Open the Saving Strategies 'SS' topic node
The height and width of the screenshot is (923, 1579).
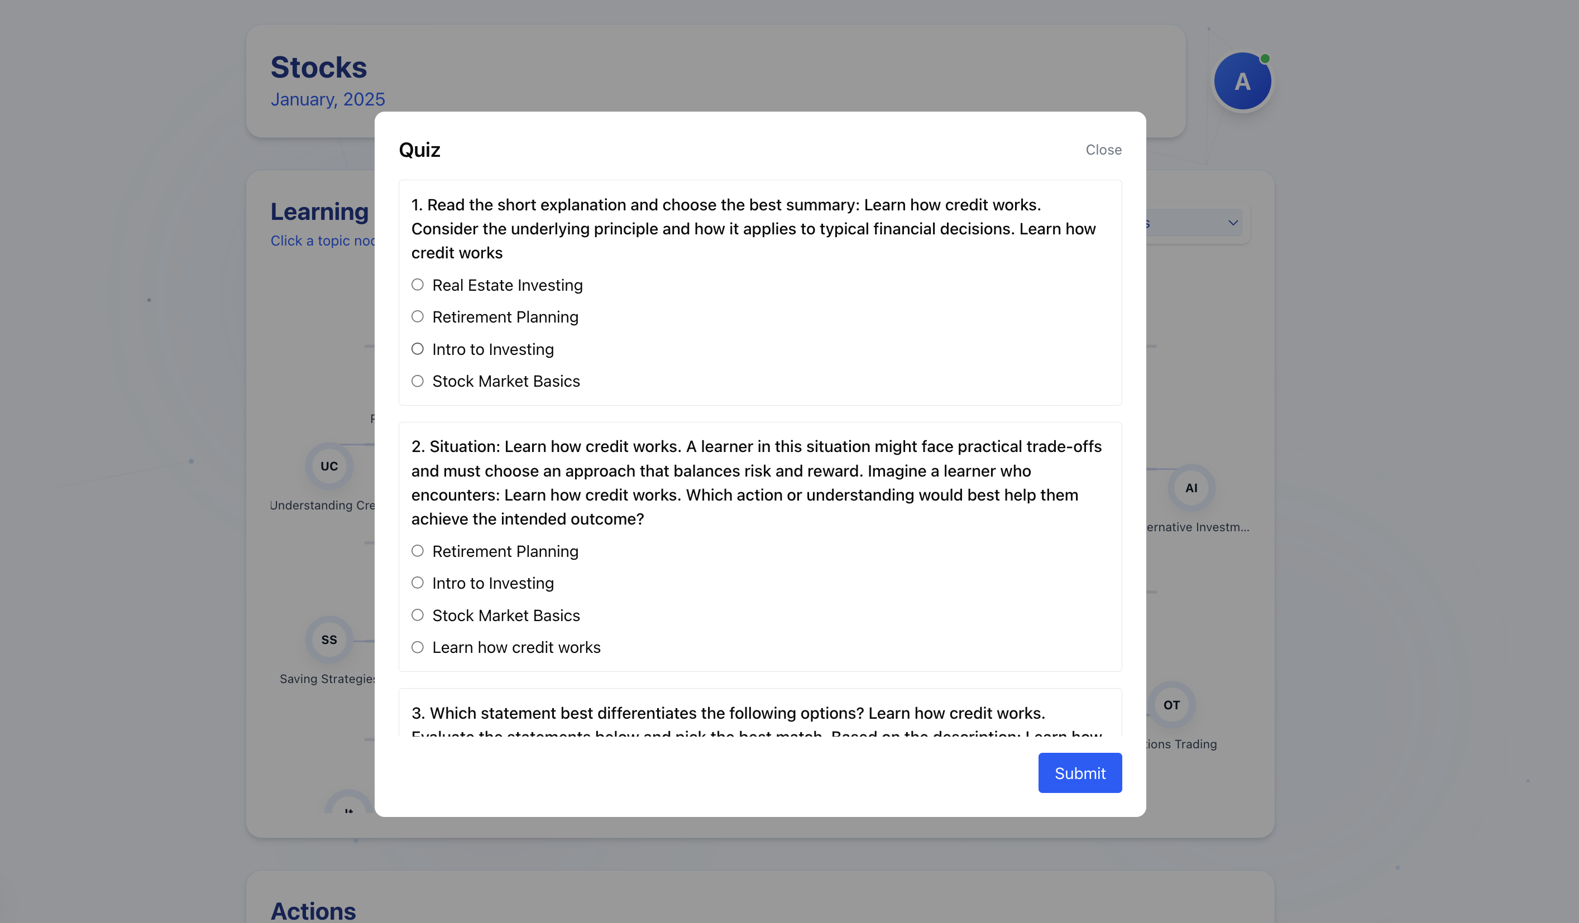pyautogui.click(x=329, y=640)
